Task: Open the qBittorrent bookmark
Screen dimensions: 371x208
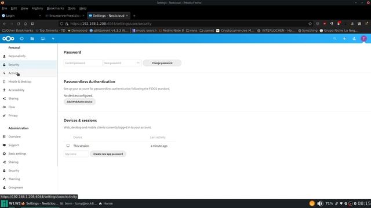Action: 109,31
